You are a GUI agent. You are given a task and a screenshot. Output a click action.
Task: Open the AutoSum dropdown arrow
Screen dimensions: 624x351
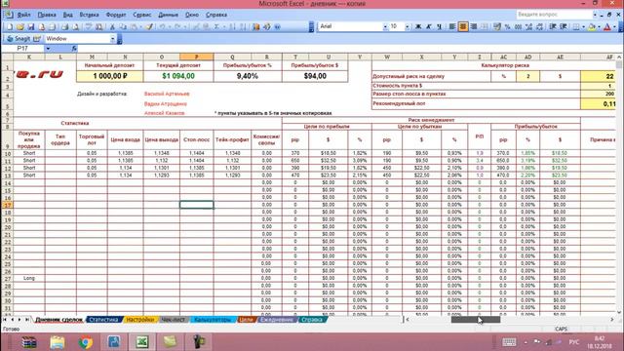tap(223, 26)
